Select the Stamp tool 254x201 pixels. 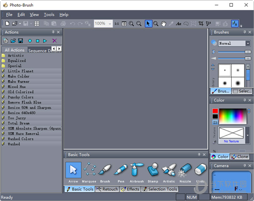coord(153,173)
